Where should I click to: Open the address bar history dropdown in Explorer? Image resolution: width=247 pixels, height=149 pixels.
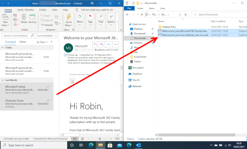tap(180, 15)
